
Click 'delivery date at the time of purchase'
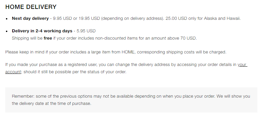click(55, 104)
